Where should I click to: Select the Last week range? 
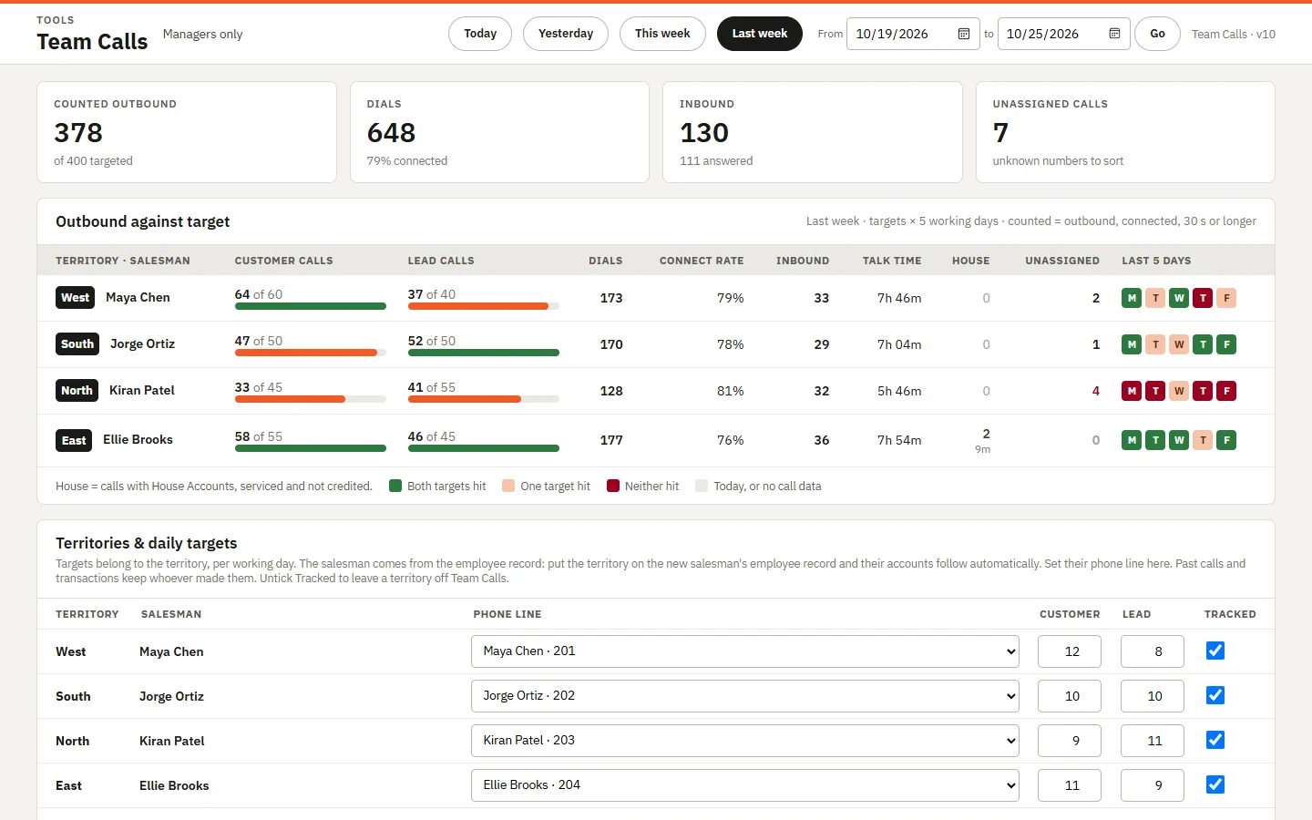(x=760, y=34)
